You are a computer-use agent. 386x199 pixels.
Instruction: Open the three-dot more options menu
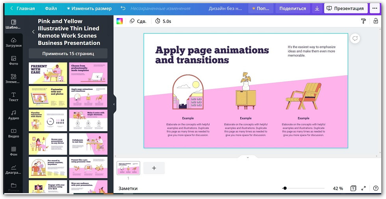[x=374, y=8]
